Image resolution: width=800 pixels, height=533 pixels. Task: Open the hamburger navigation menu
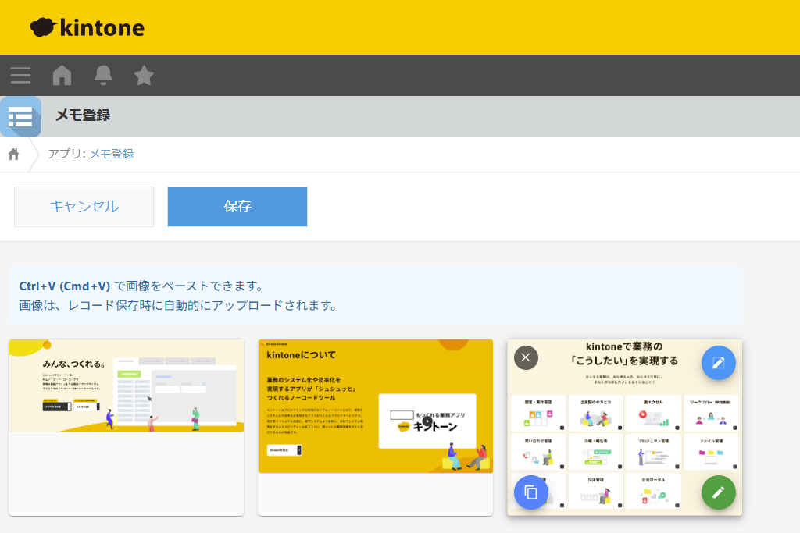20,75
